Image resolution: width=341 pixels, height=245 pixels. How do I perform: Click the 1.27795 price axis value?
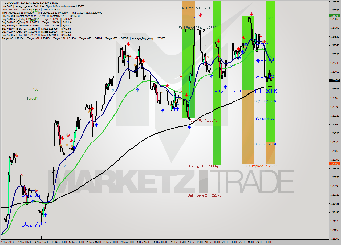click(335, 28)
